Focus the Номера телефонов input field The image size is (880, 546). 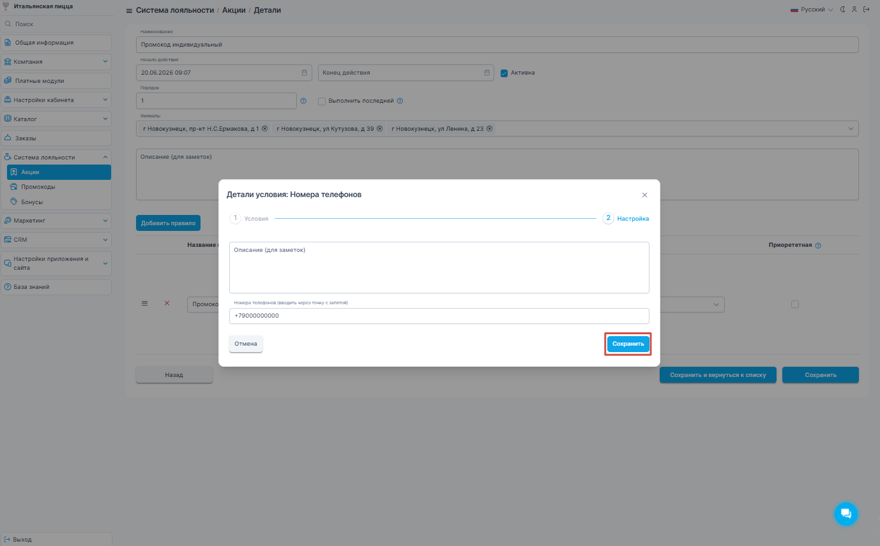click(439, 316)
